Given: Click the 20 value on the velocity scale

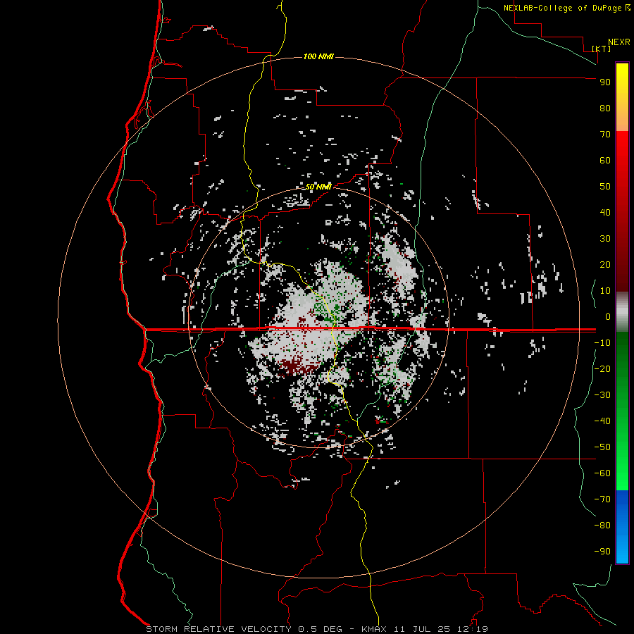Looking at the screenshot, I should click(x=605, y=265).
